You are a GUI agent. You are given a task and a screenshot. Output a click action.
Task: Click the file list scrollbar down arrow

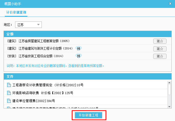pyautogui.click(x=169, y=106)
